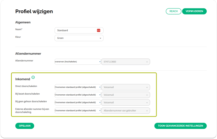Click the Profiel wijzigen page heading
The height and width of the screenshot is (139, 217).
(x=34, y=12)
